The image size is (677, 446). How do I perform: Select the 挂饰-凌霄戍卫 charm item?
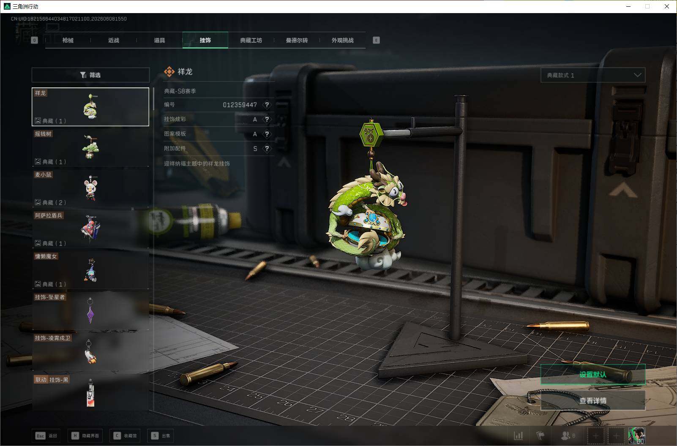(x=90, y=352)
